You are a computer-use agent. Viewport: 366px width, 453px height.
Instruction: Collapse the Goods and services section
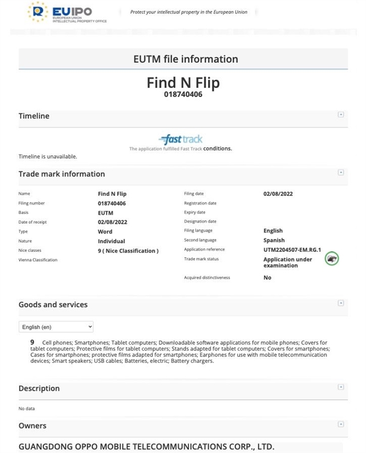click(340, 303)
